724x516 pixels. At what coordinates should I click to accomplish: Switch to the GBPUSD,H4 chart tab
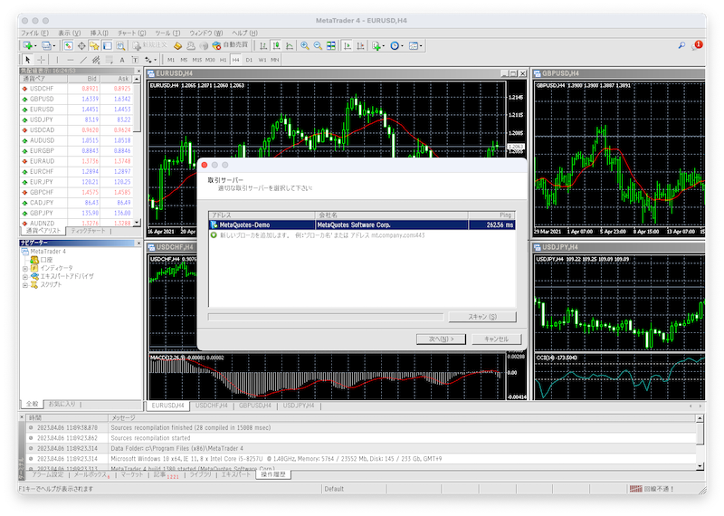point(255,406)
